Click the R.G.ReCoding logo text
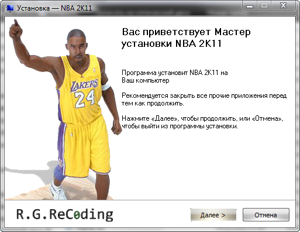The image size is (300, 232). tap(65, 214)
